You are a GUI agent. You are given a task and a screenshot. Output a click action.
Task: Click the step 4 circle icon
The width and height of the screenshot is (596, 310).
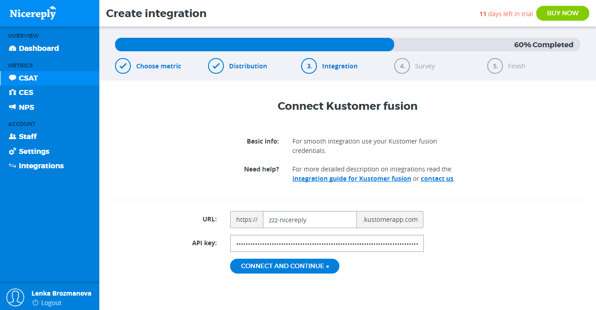tap(402, 66)
